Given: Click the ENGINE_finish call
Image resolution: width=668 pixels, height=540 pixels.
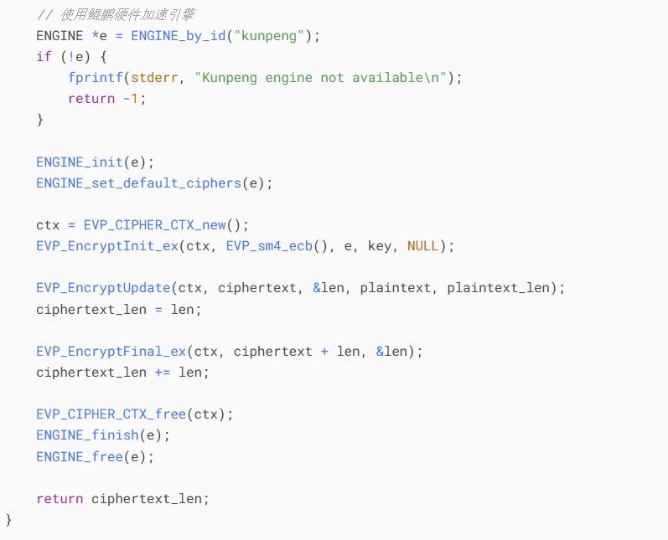Looking at the screenshot, I should (103, 435).
